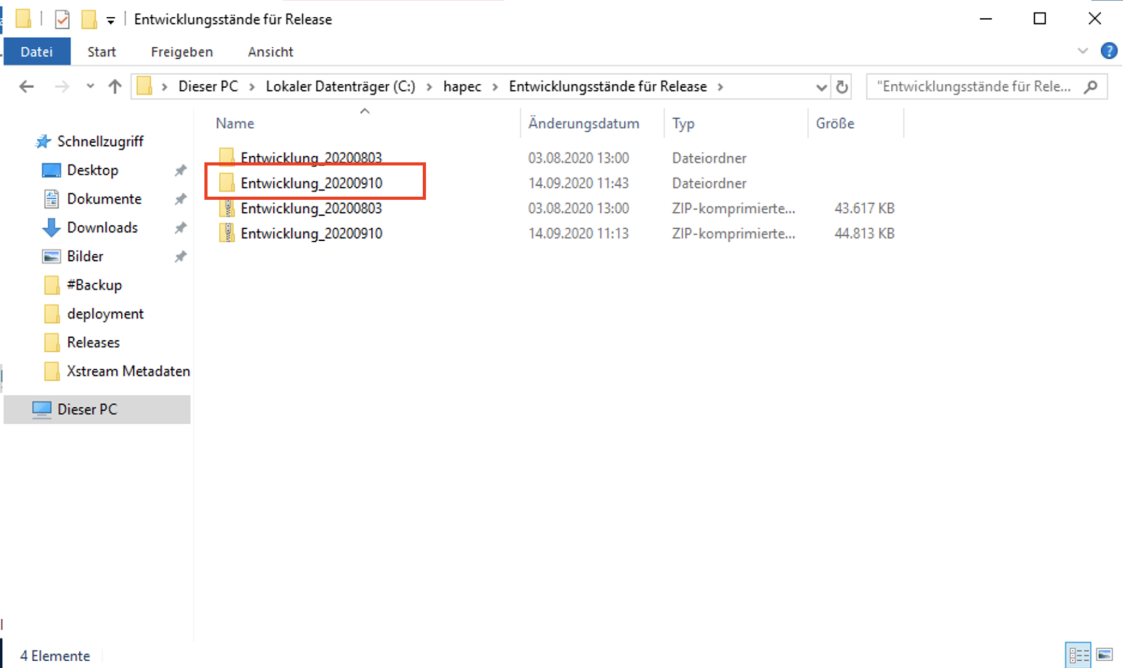Open the Datei menu

pos(37,52)
